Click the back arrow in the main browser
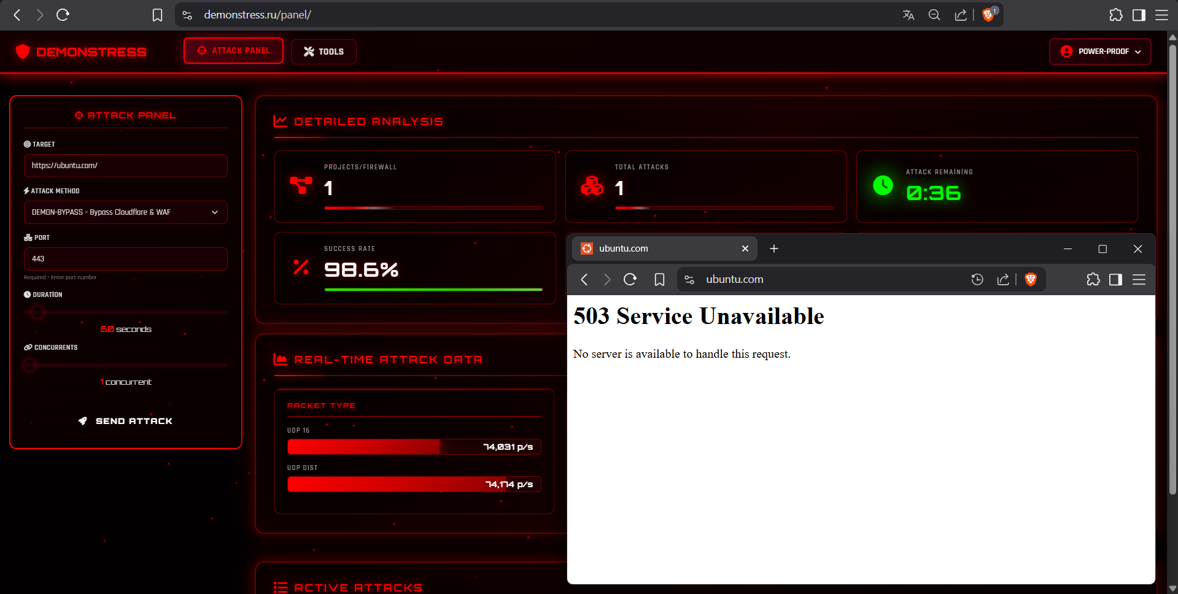Screen dimensions: 1178x594 17,15
